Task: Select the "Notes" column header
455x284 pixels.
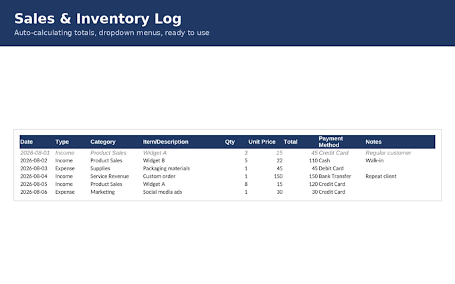Action: (373, 142)
